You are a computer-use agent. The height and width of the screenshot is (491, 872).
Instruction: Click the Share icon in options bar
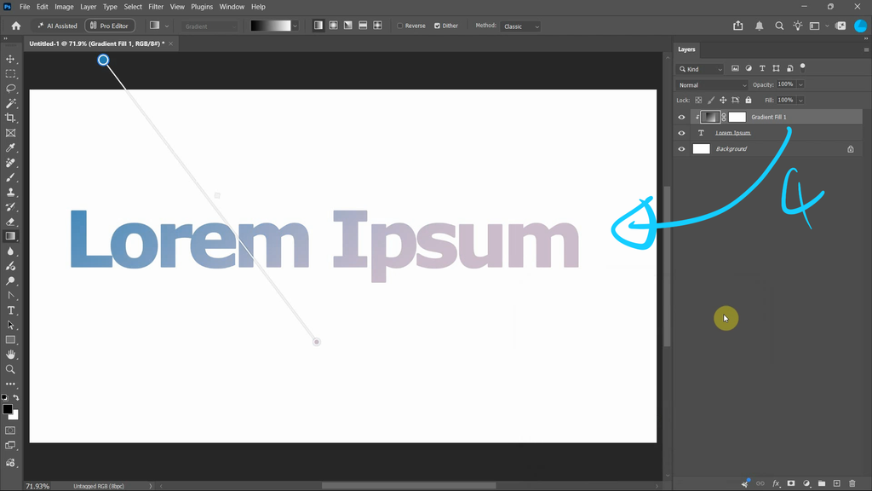pyautogui.click(x=738, y=26)
